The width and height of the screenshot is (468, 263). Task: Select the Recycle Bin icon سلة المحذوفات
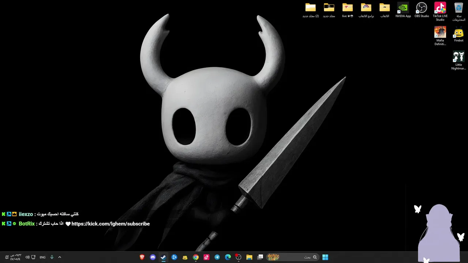click(459, 12)
